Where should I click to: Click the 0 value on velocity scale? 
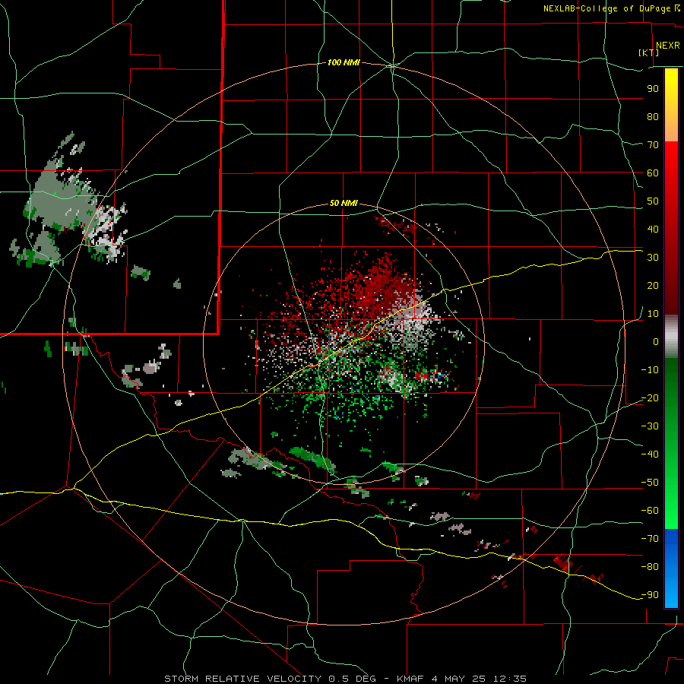click(656, 342)
